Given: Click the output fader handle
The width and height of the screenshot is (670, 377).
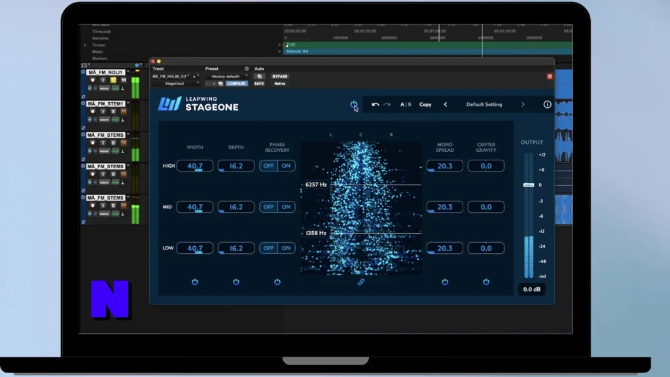Looking at the screenshot, I should [x=529, y=185].
